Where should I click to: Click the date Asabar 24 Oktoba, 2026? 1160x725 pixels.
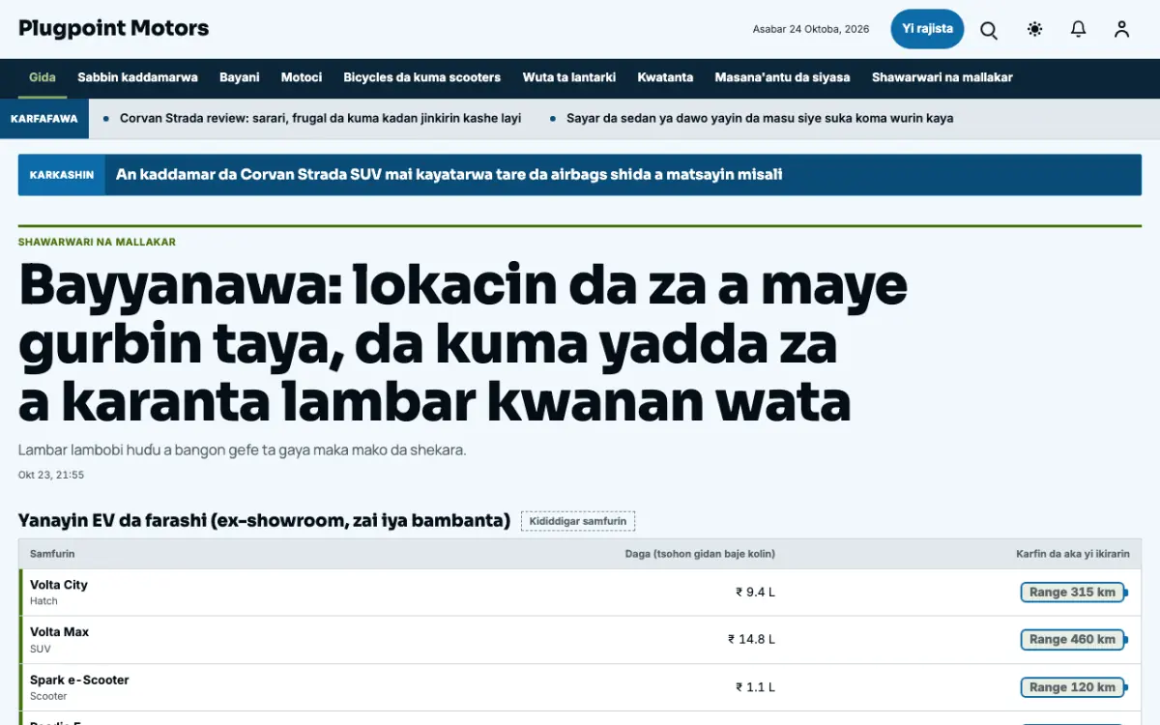tap(811, 29)
